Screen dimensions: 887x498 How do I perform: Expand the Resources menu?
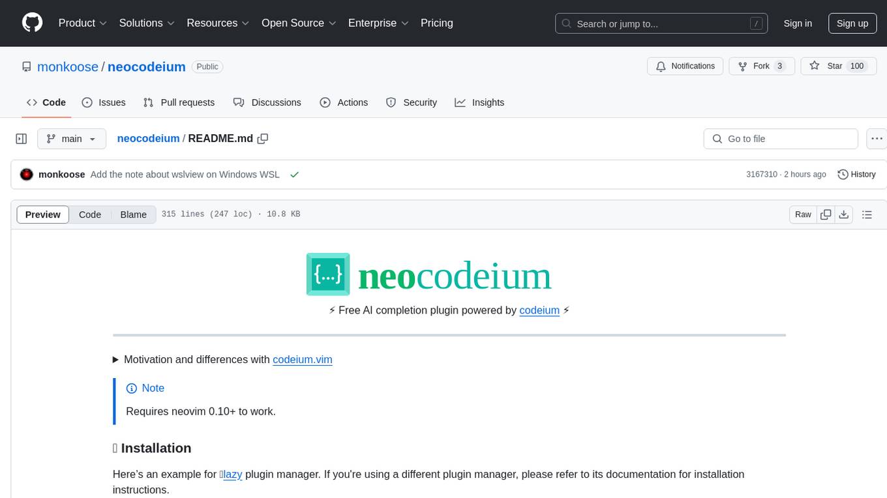218,23
